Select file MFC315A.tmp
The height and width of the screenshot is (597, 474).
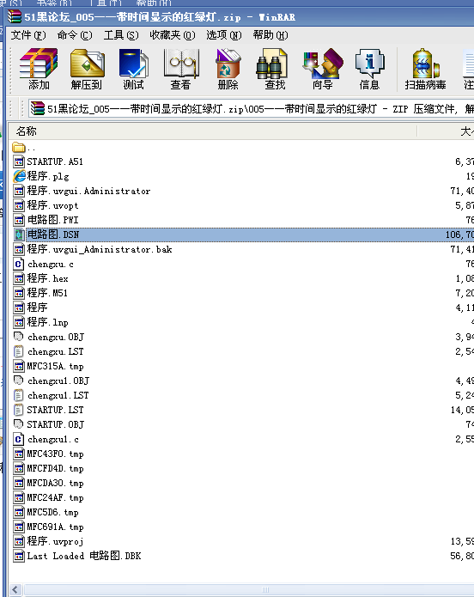55,366
